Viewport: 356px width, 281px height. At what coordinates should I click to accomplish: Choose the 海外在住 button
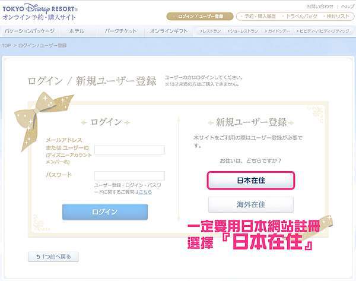(x=251, y=204)
